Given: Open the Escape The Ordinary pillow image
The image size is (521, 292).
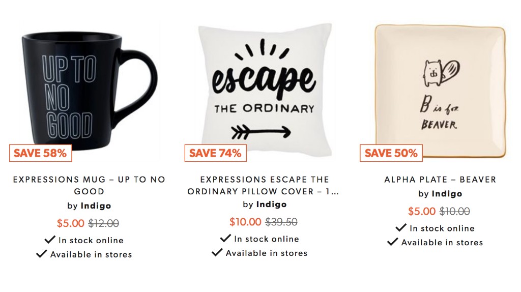Looking at the screenshot, I should 265,91.
